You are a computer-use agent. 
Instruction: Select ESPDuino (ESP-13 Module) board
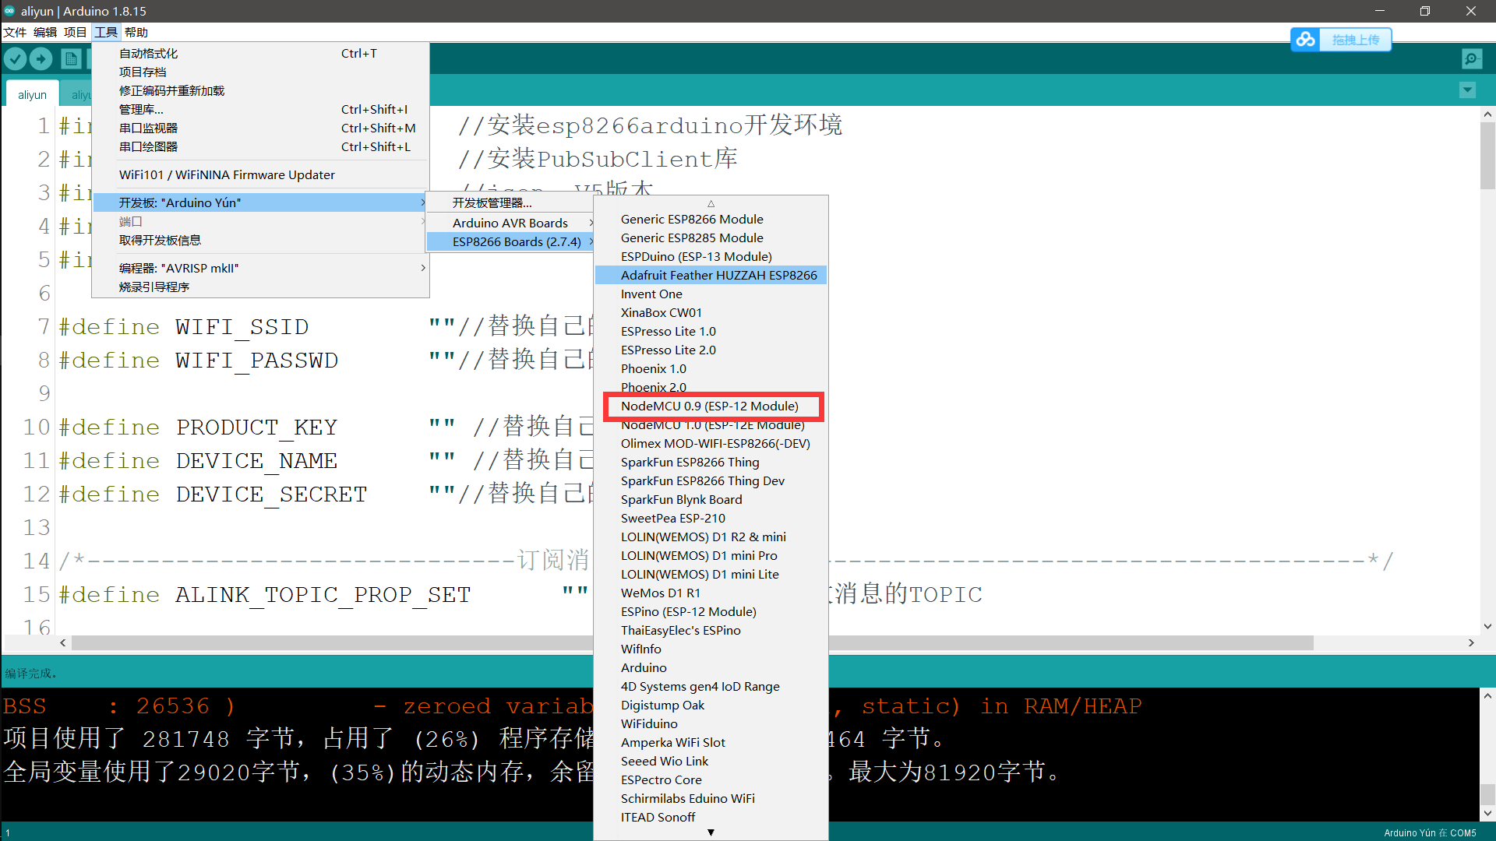[x=711, y=256]
